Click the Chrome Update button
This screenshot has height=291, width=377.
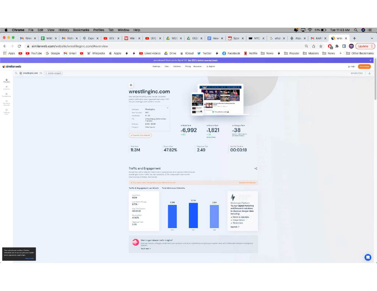[x=365, y=46]
